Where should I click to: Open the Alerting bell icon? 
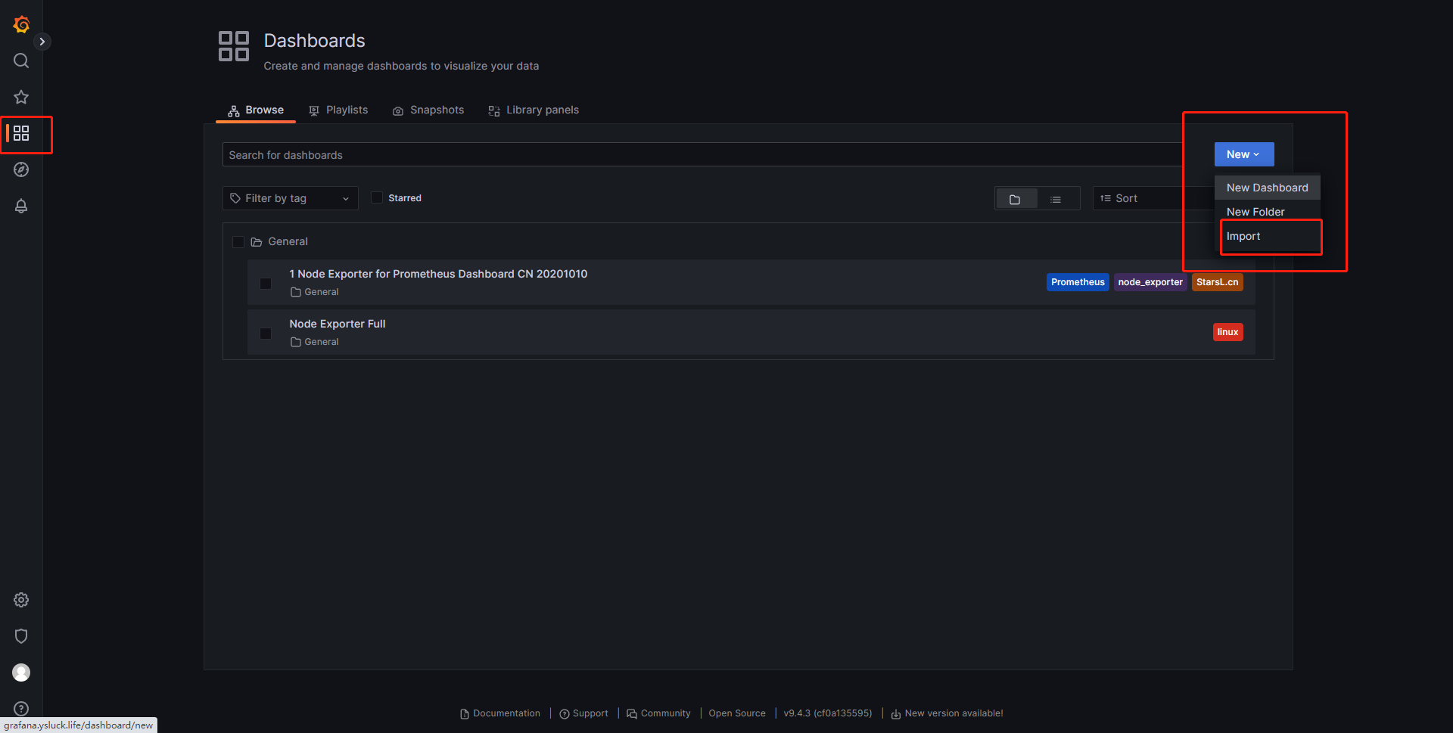[x=21, y=206]
